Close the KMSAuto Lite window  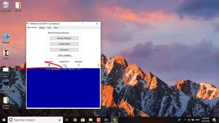[x=97, y=24]
